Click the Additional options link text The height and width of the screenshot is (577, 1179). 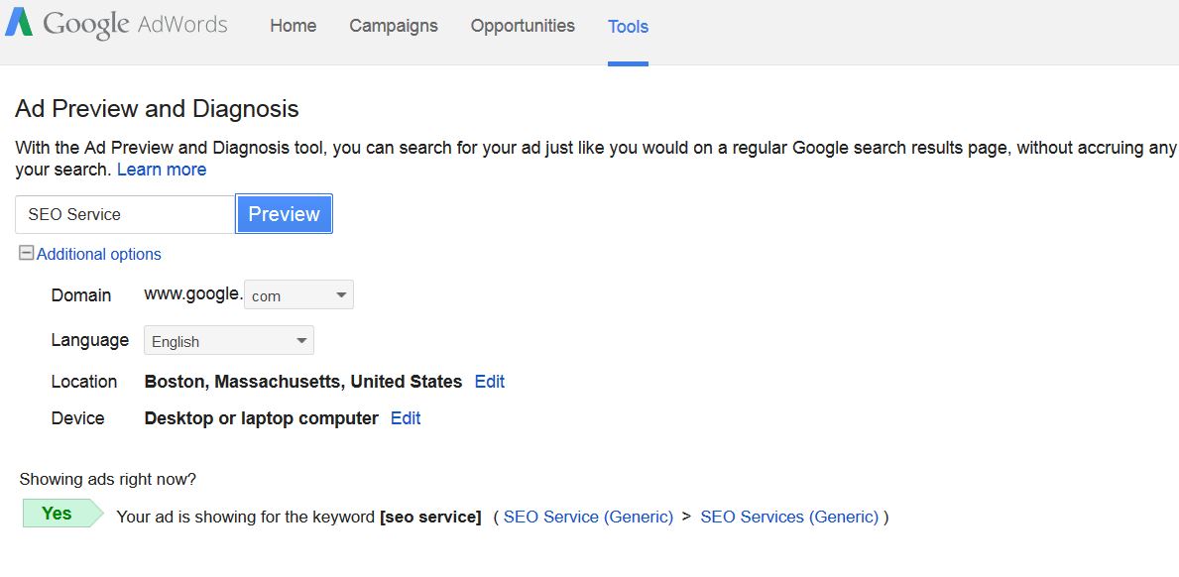(x=98, y=254)
